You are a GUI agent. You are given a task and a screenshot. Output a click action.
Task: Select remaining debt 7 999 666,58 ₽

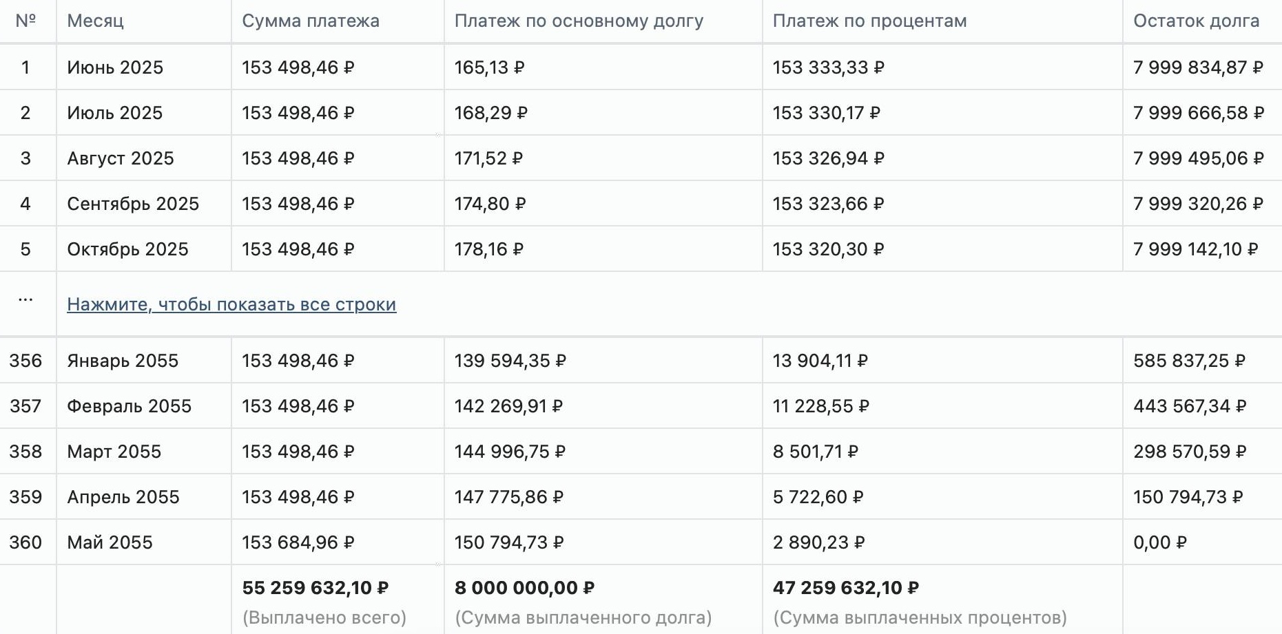coord(1199,113)
